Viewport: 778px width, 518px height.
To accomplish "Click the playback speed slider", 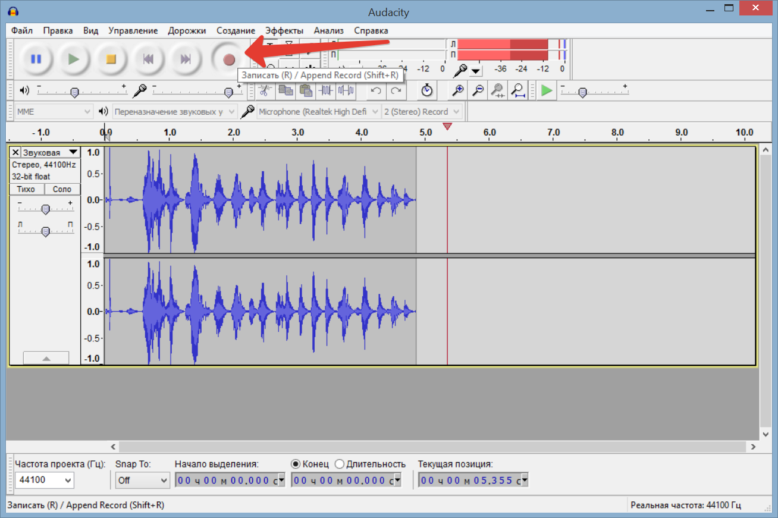I will (x=594, y=91).
